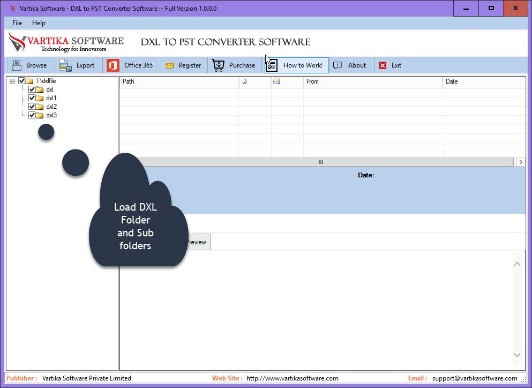This screenshot has width=532, height=388.
Task: Select the dxl2 tree item label
Action: pos(51,107)
